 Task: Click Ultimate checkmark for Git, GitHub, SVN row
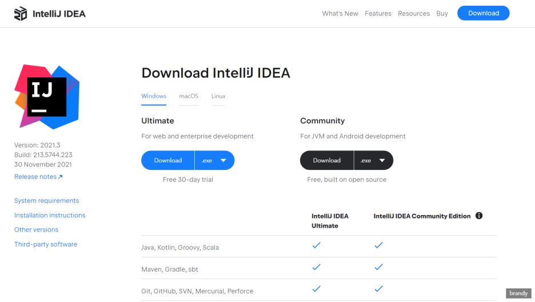316,289
